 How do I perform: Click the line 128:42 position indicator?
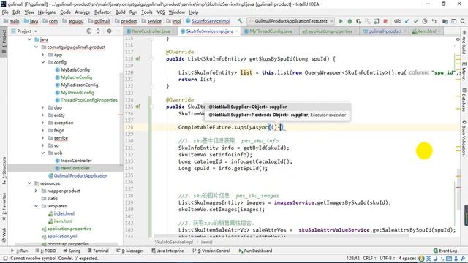point(352,258)
